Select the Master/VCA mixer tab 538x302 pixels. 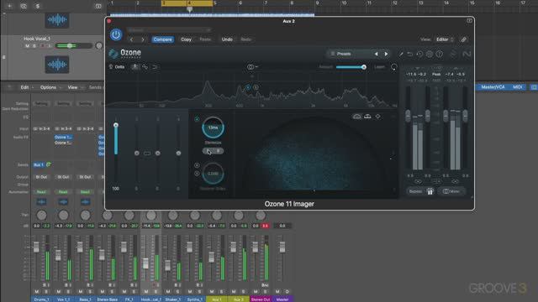(x=493, y=87)
